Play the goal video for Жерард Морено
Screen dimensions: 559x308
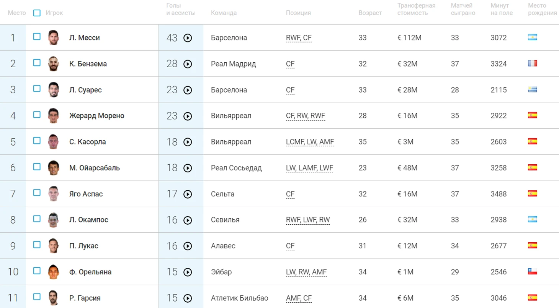188,116
